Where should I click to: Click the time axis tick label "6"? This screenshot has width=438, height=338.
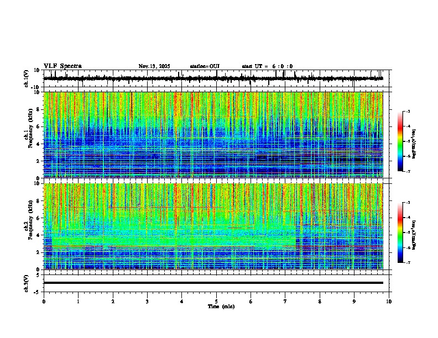tap(251, 302)
